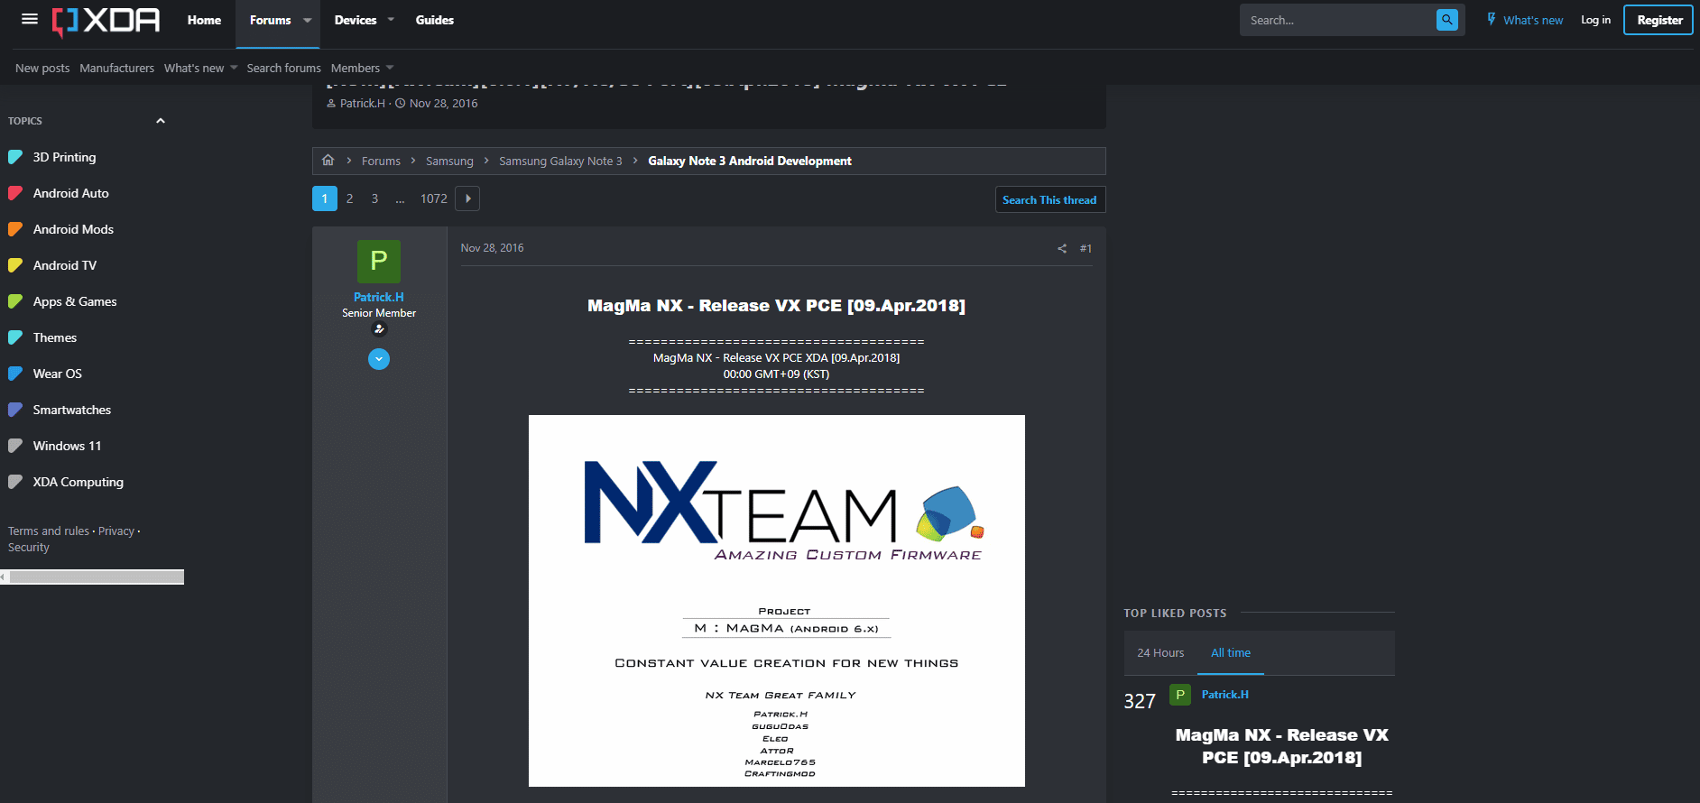This screenshot has width=1700, height=803.
Task: Click the Smartwatches topic tag icon
Action: coord(15,410)
